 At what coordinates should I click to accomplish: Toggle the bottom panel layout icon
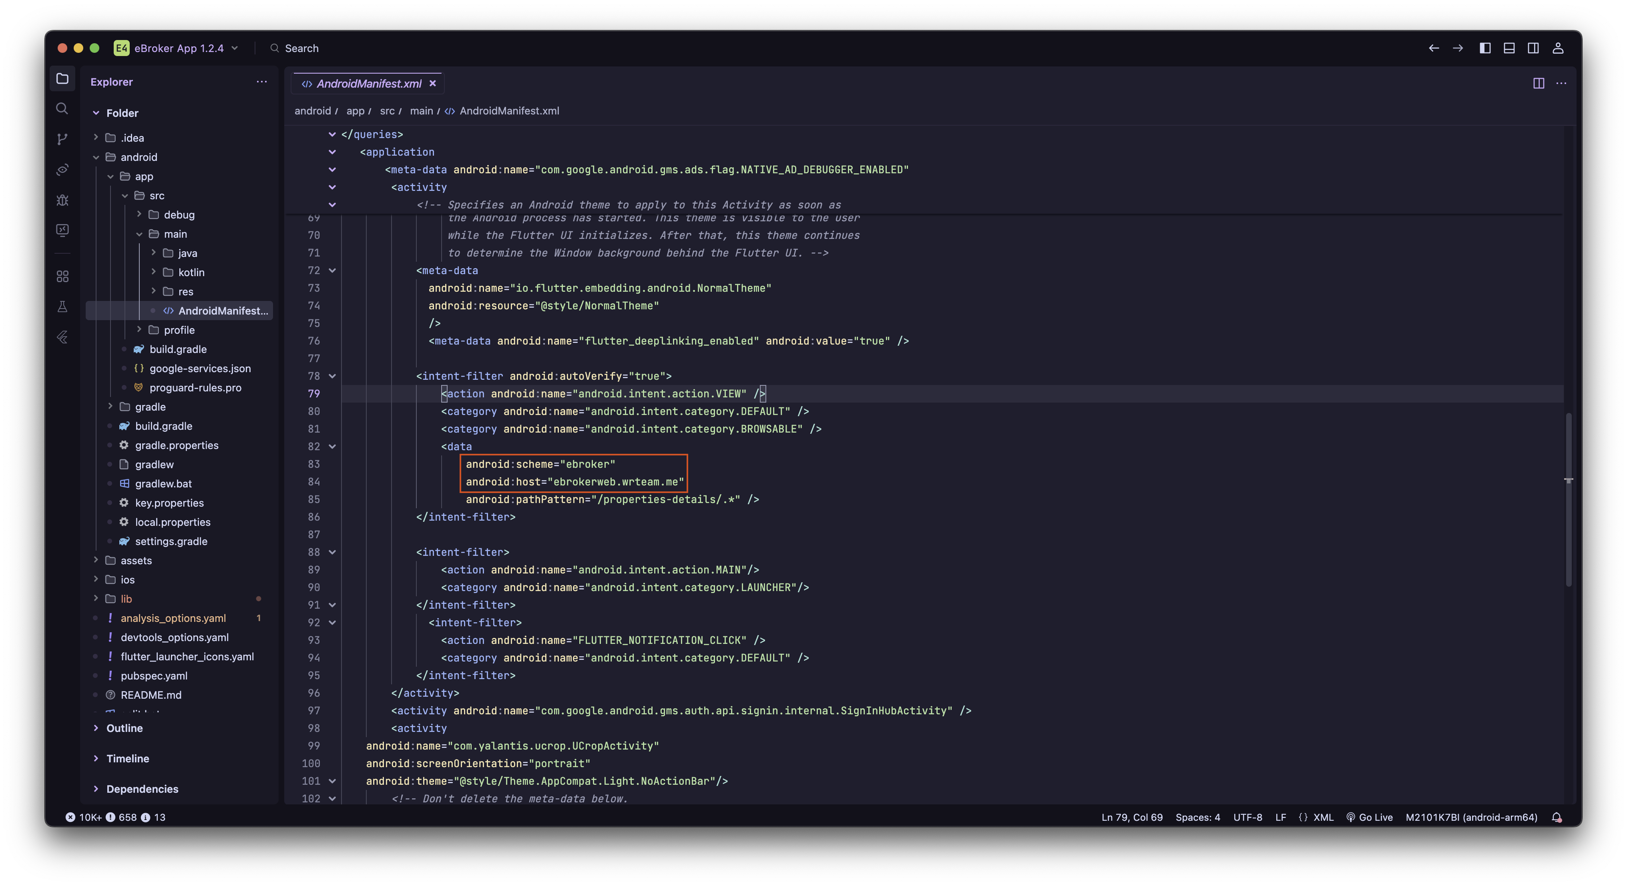click(x=1509, y=48)
